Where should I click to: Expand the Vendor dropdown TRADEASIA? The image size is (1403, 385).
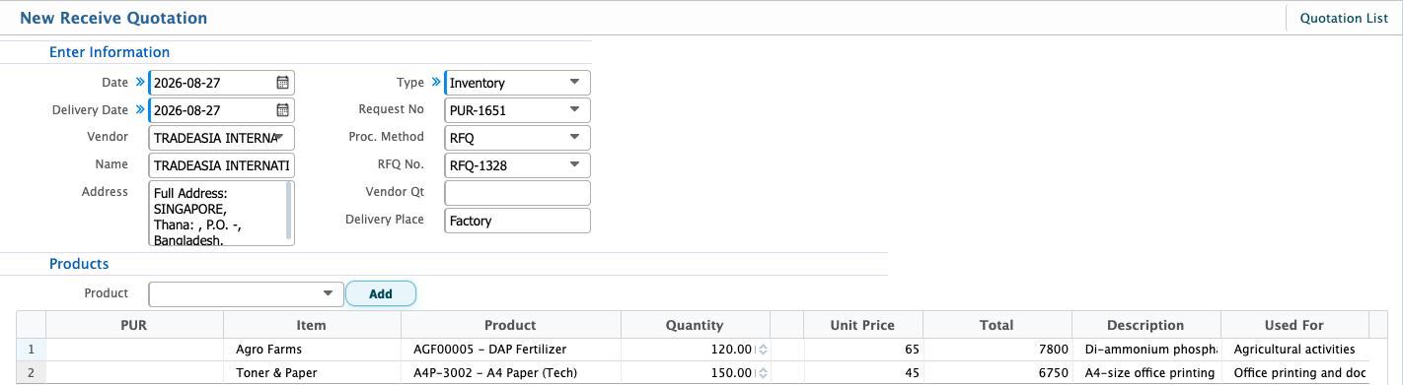[280, 138]
